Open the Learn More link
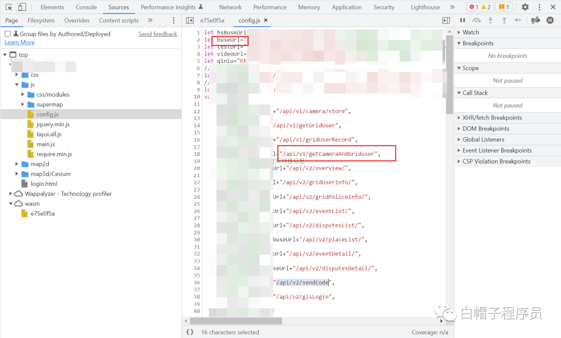The width and height of the screenshot is (561, 338). point(19,42)
